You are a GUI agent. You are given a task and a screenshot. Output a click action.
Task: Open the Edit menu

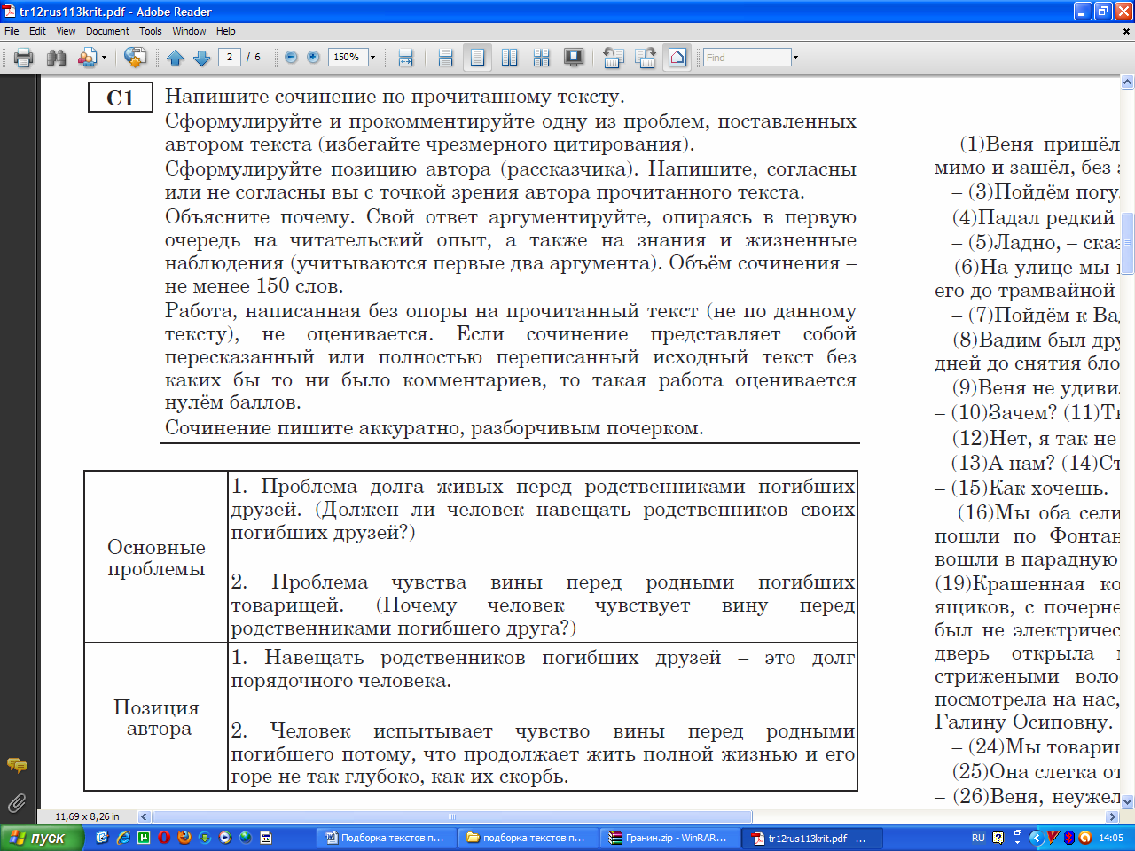(x=37, y=31)
